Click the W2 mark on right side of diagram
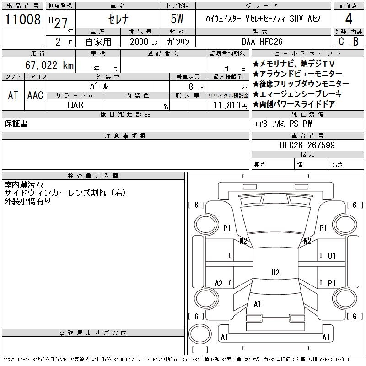 pyautogui.click(x=307, y=241)
